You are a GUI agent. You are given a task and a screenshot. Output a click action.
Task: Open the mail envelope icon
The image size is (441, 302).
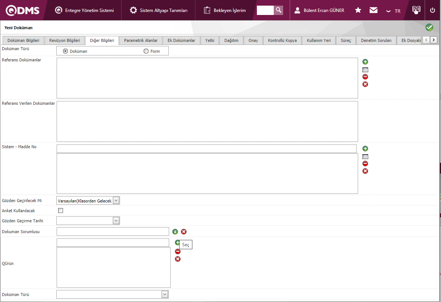(x=373, y=10)
